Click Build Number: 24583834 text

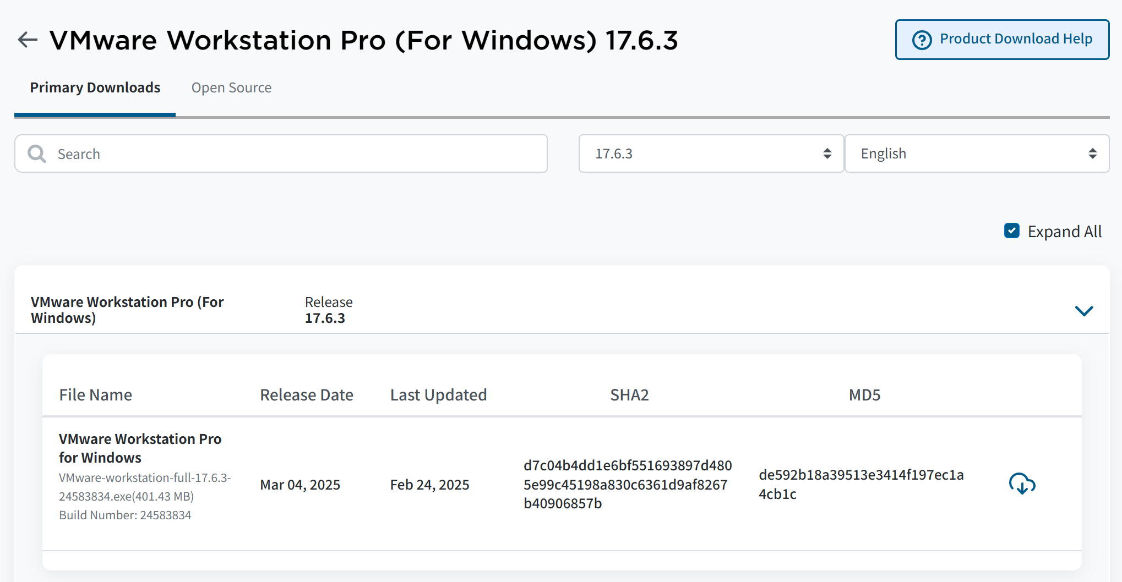(x=125, y=515)
